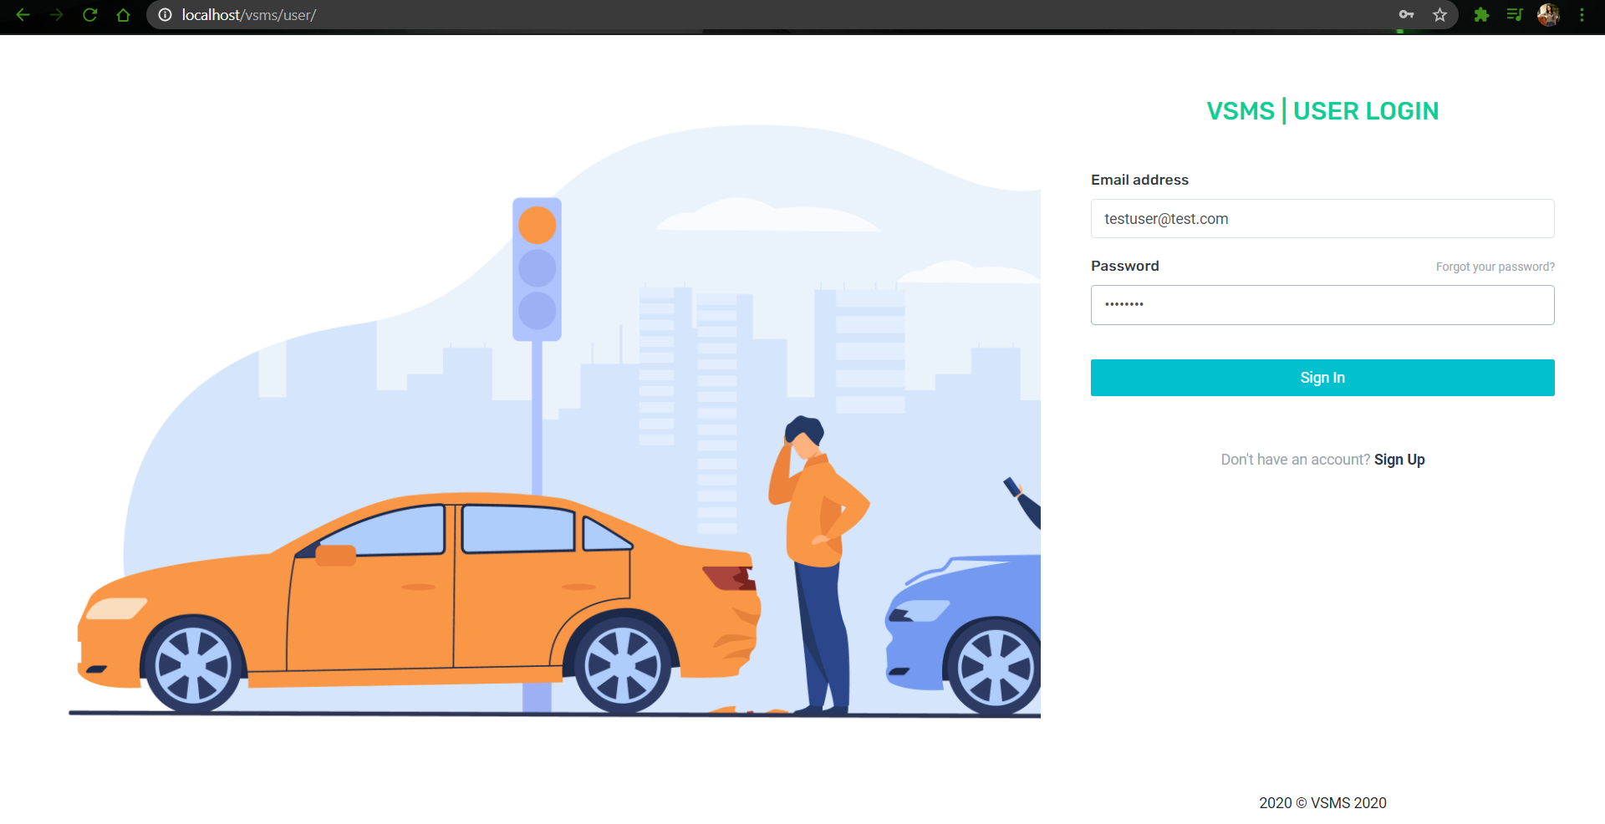The image size is (1605, 824).
Task: Select the email address input field
Action: tap(1322, 218)
